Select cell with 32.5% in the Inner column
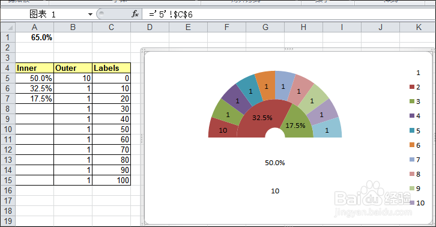 coord(34,88)
